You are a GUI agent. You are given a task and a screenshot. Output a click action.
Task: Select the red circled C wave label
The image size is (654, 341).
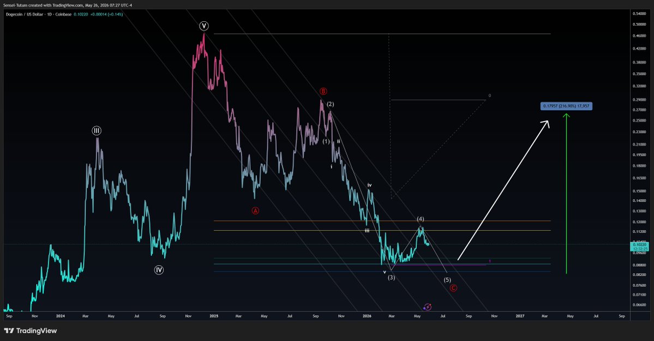tap(453, 288)
